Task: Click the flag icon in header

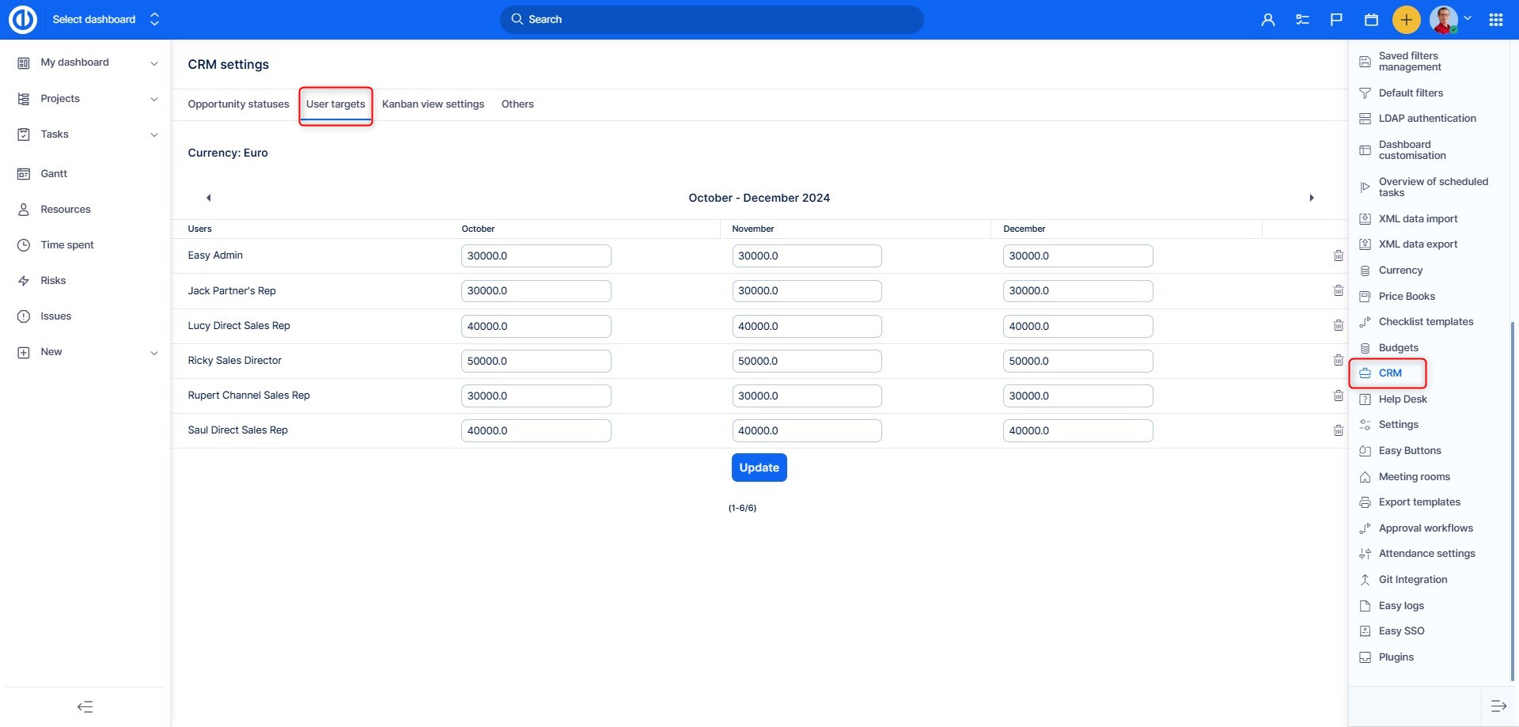Action: pos(1336,20)
